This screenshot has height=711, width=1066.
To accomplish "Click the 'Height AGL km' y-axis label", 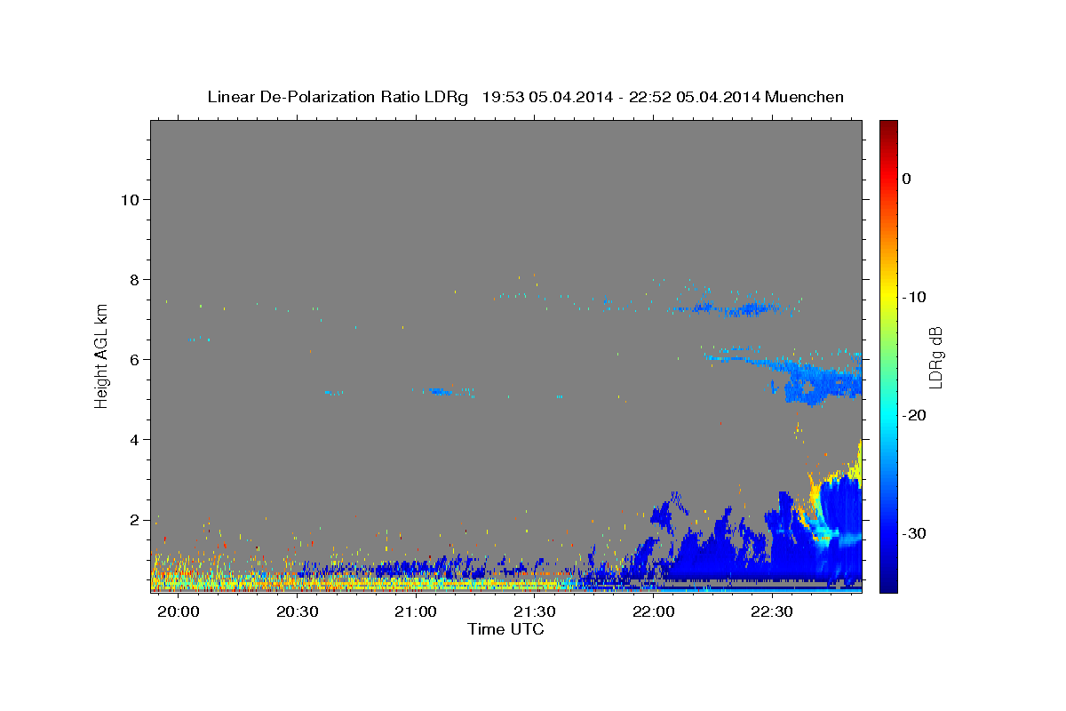I will (102, 355).
